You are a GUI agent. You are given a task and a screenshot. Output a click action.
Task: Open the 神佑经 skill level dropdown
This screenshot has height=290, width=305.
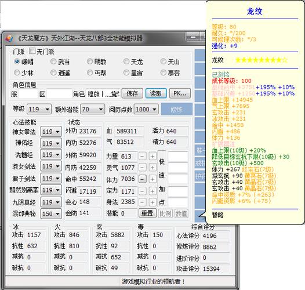pyautogui.click(x=51, y=143)
